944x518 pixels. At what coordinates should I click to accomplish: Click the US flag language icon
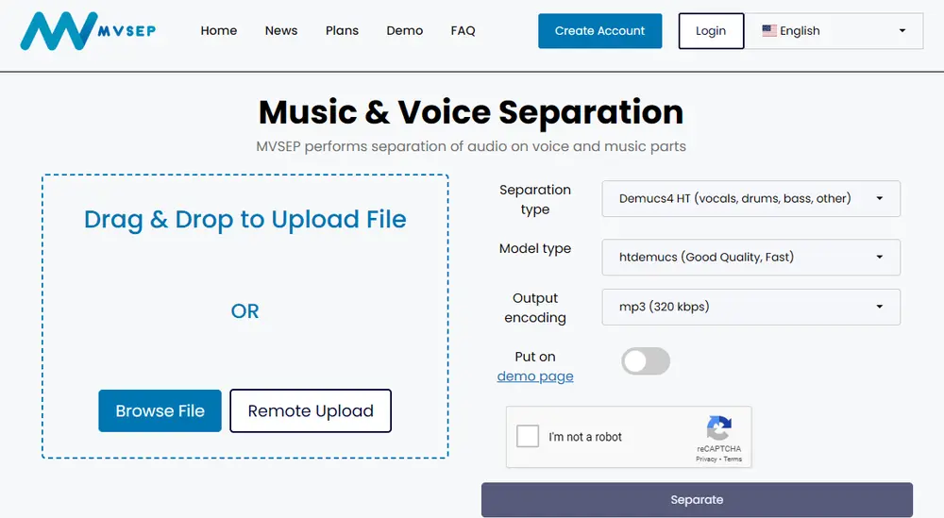tap(768, 31)
